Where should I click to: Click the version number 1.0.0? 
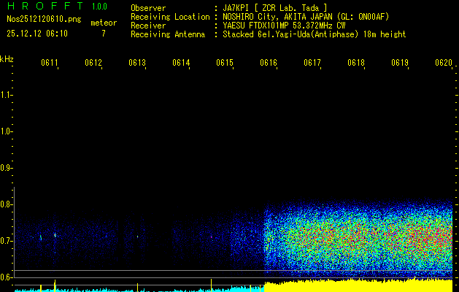99,7
